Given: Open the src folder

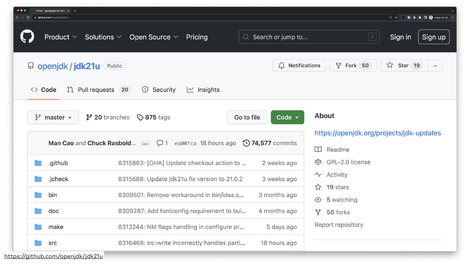Looking at the screenshot, I should [x=53, y=243].
